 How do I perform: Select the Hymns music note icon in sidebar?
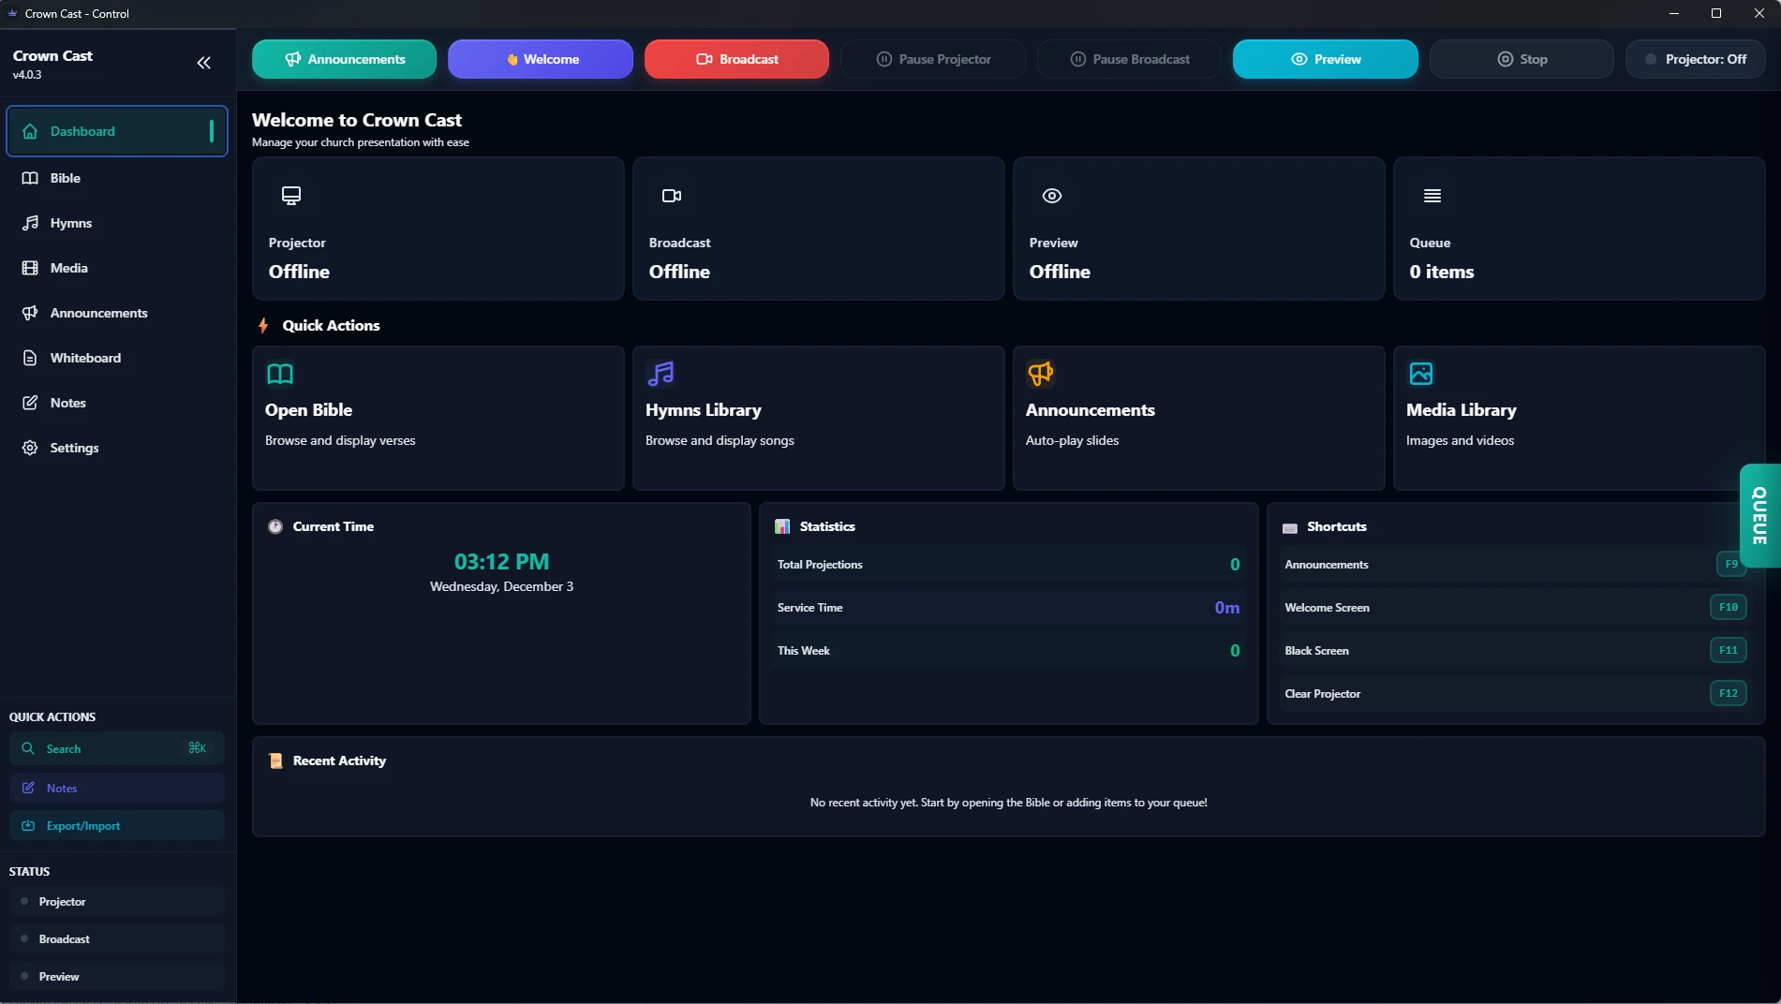31,223
